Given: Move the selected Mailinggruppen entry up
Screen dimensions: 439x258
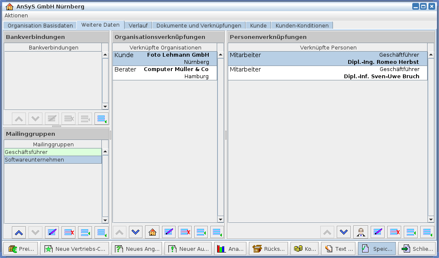Looking at the screenshot, I should (x=19, y=232).
